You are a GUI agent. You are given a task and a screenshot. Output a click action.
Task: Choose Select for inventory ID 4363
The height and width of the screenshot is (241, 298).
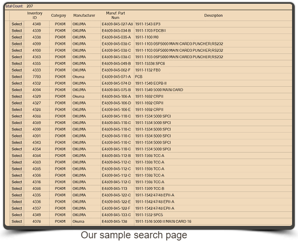tap(17, 57)
